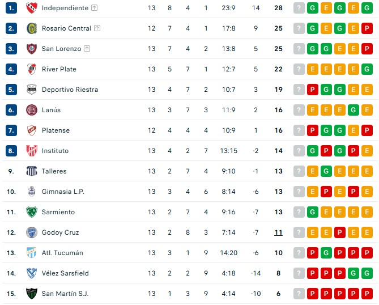Click the Rosario Central club crest

pos(31,28)
